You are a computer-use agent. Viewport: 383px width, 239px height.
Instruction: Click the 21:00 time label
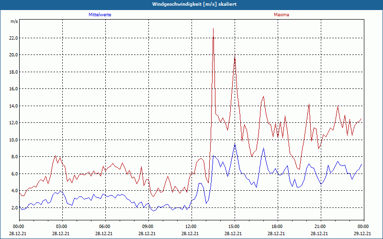(321, 227)
